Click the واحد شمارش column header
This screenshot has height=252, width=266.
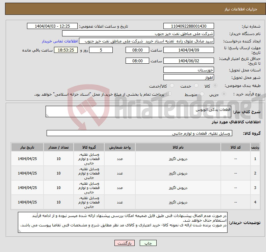120,147
